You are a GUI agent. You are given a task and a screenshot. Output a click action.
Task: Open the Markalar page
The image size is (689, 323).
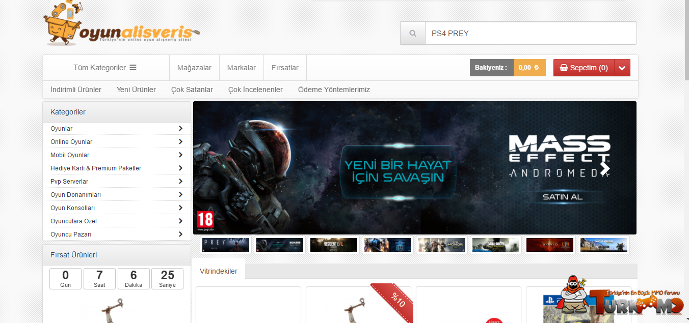point(242,68)
